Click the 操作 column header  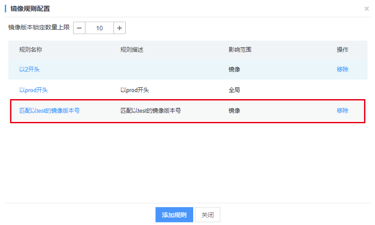click(343, 50)
